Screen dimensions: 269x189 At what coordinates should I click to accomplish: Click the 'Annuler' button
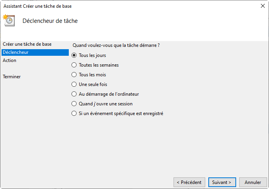(253, 182)
